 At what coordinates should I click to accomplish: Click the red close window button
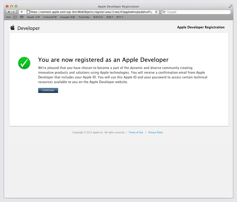7,6
